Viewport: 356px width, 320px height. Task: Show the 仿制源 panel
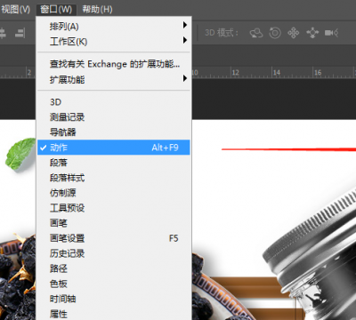coord(114,193)
